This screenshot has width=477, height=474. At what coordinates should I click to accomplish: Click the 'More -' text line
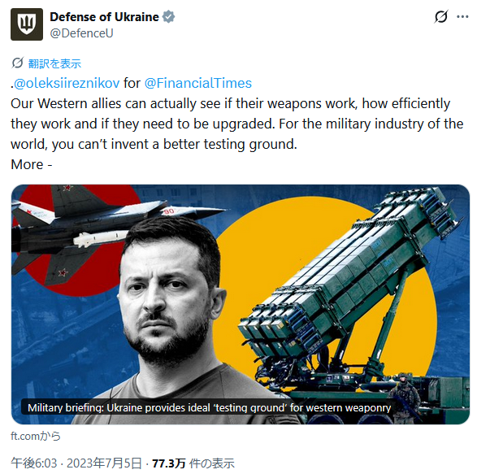pos(32,165)
